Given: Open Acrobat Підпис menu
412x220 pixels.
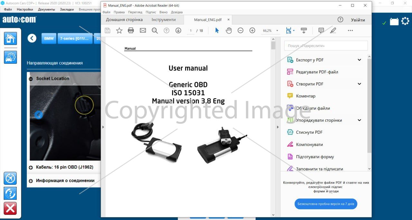Looking at the screenshot, I should (x=151, y=12).
